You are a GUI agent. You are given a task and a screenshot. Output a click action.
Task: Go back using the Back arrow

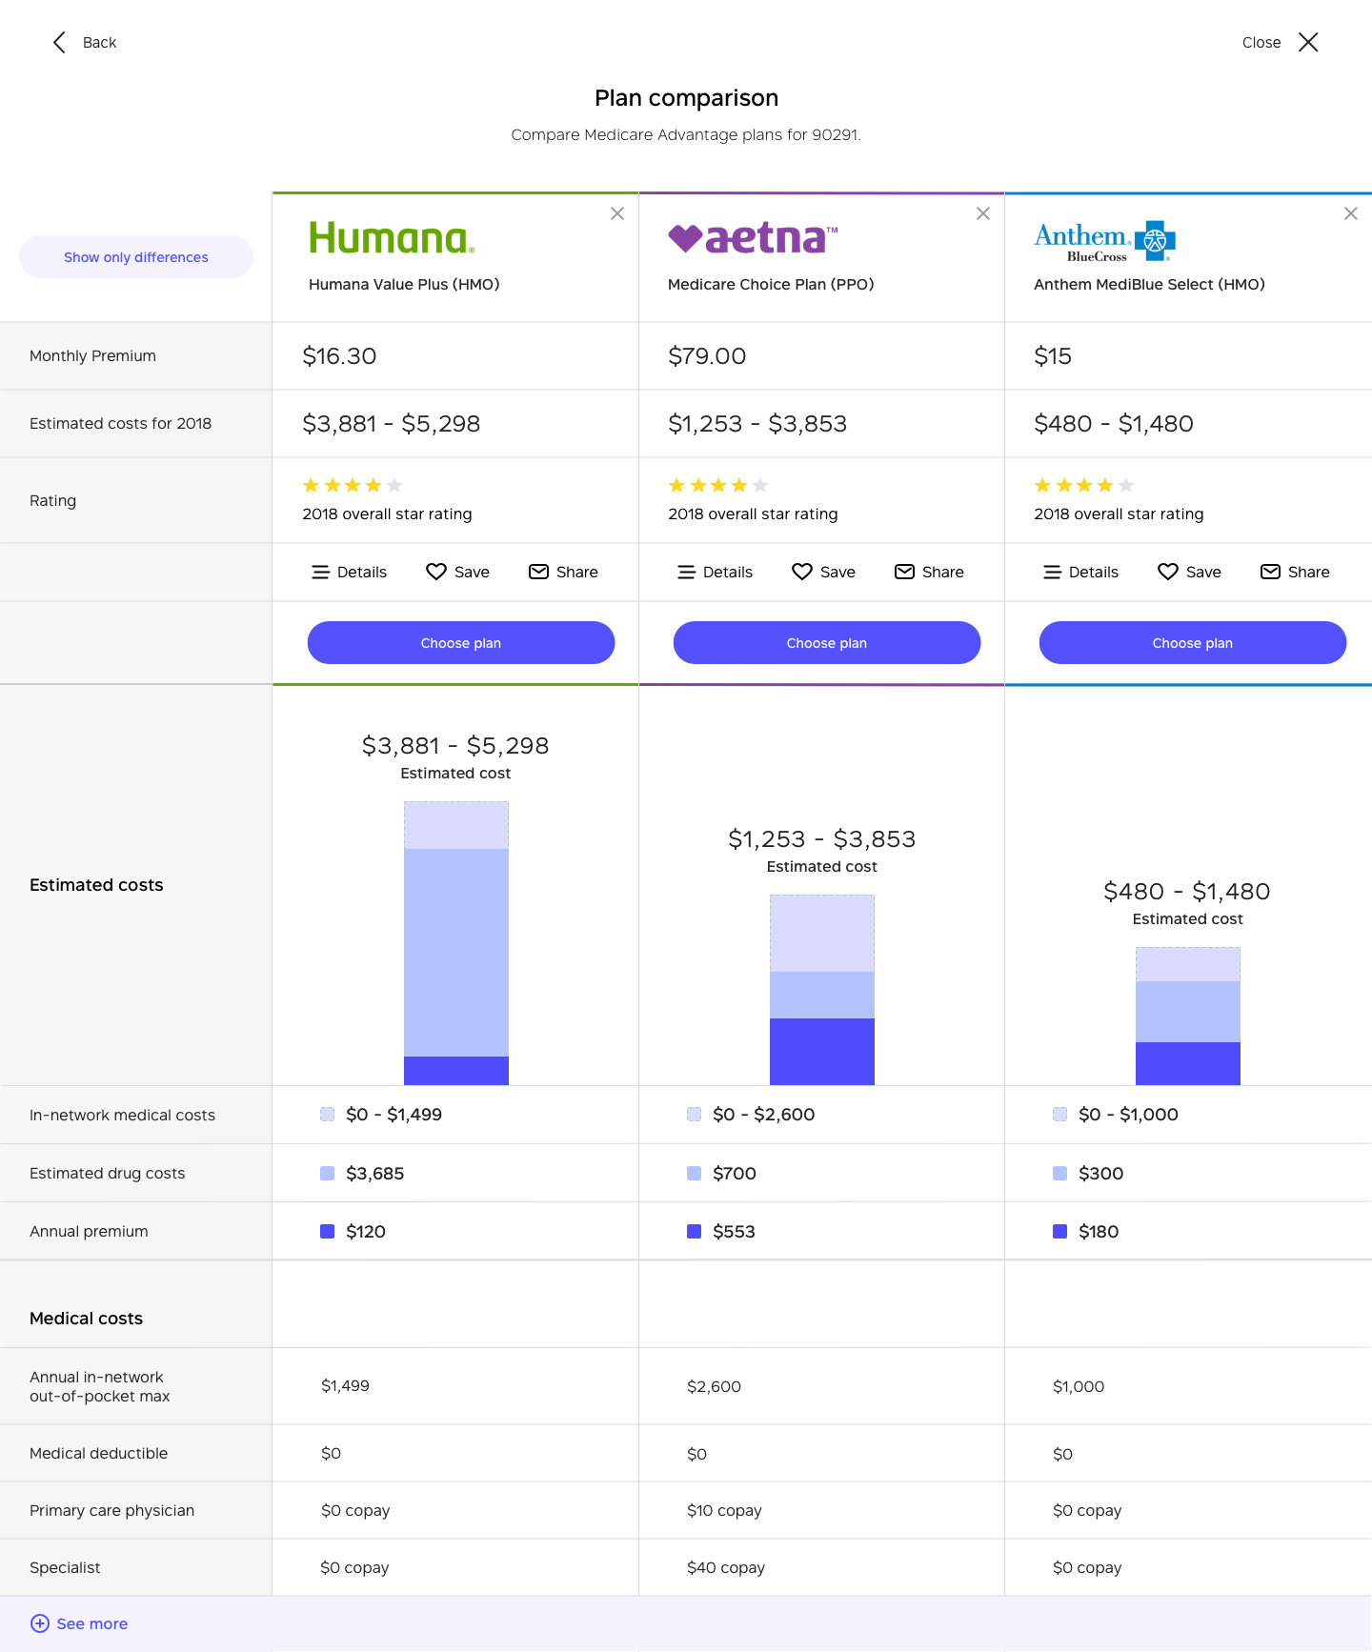(x=84, y=42)
